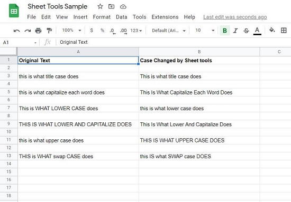
Task: Open the Insert menu
Action: point(80,17)
